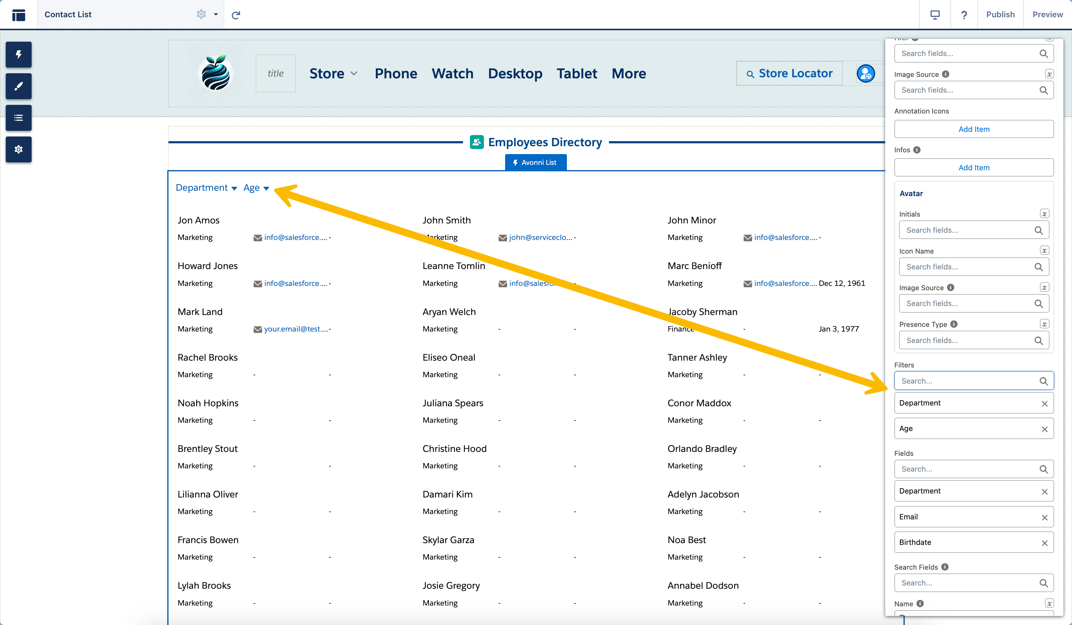Click the help question mark icon
Image resolution: width=1072 pixels, height=625 pixels.
(x=964, y=15)
